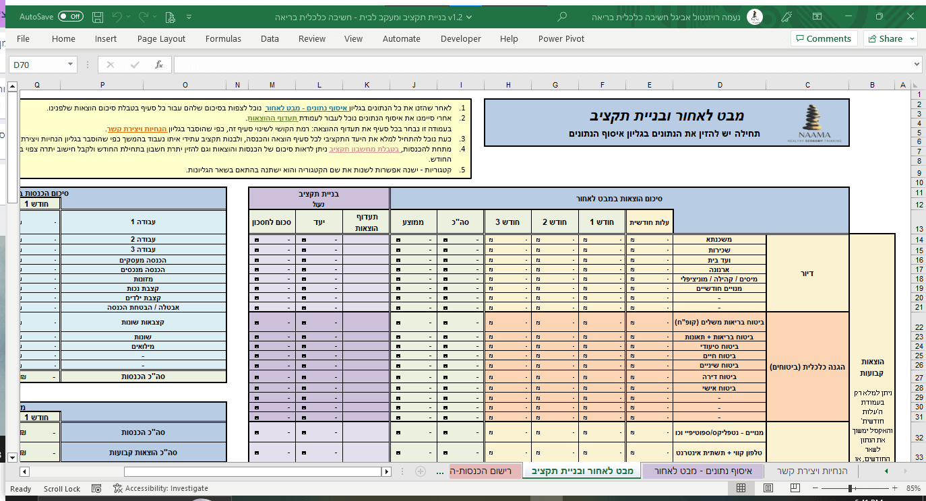Viewport: 926px width, 501px height.
Task: Add a new sheet with plus icon
Action: [421, 471]
